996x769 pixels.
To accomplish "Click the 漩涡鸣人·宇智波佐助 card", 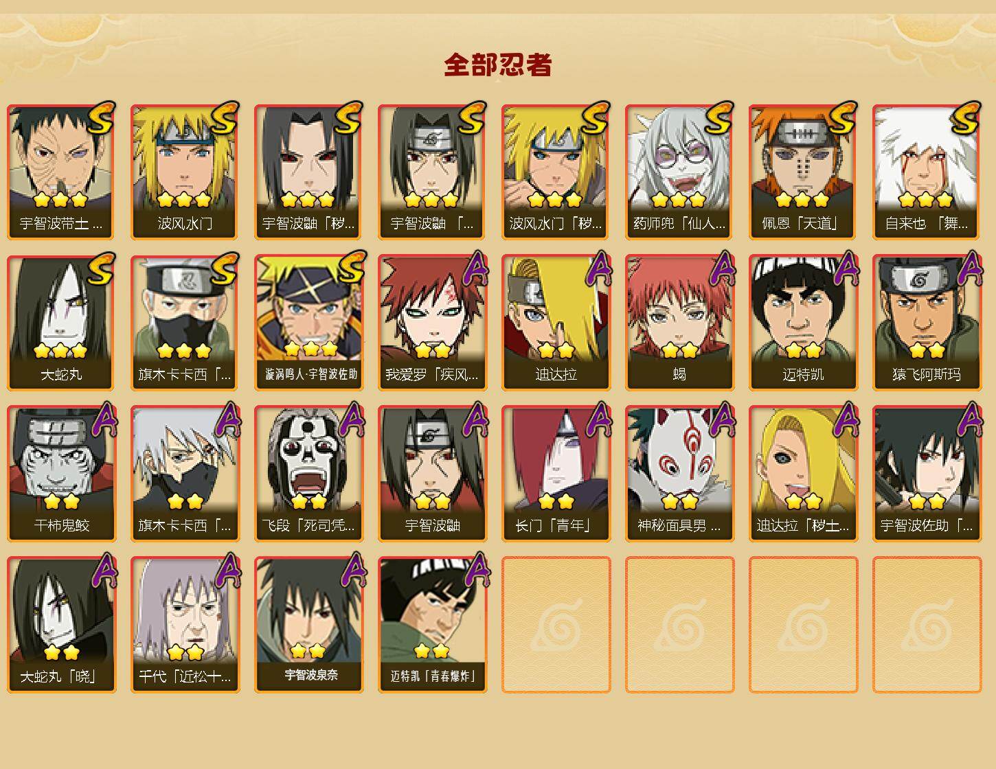I will [x=308, y=323].
